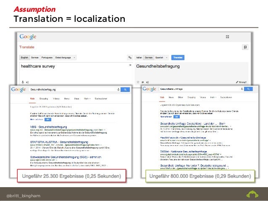This screenshot has width=268, height=201.
Task: Expand Mehr menu in Gesundheitsbefragung results
Action: click(x=87, y=99)
